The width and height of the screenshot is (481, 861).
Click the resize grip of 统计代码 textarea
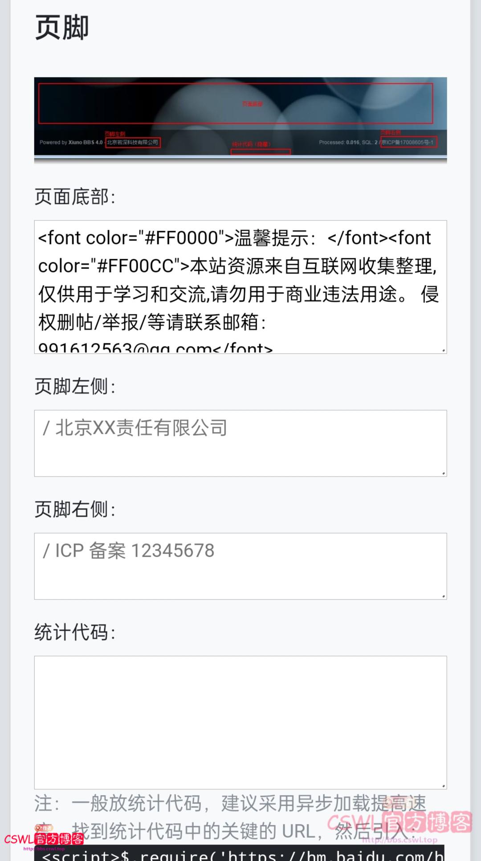(x=444, y=786)
